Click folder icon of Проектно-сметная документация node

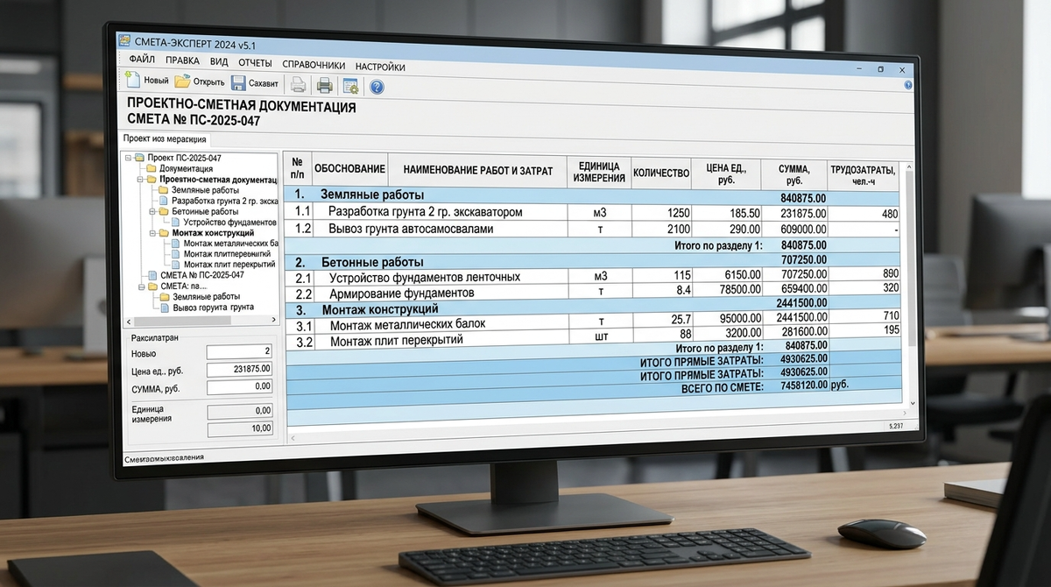point(152,179)
